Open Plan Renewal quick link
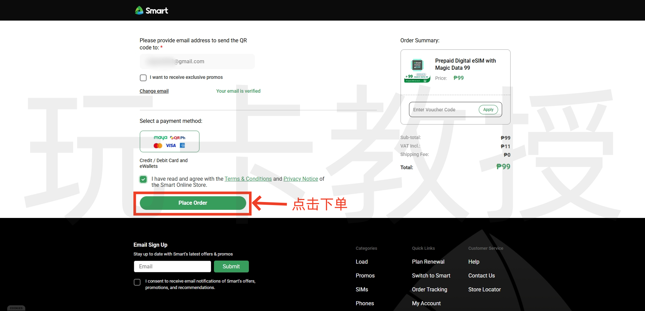 pyautogui.click(x=428, y=262)
